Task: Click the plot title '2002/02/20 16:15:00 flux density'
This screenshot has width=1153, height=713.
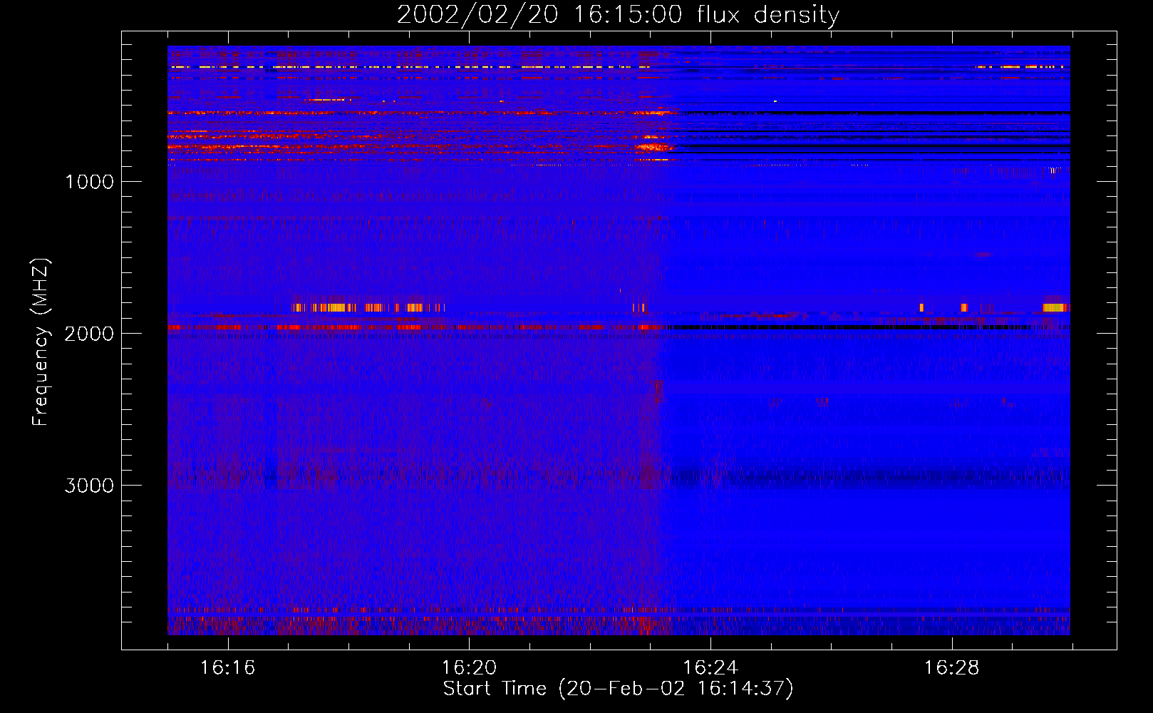Action: (618, 15)
